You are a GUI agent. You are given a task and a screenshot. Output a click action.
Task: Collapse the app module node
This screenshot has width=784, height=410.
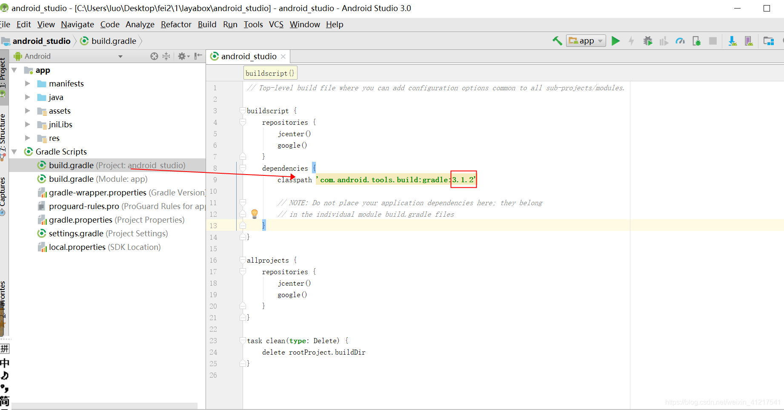[14, 70]
